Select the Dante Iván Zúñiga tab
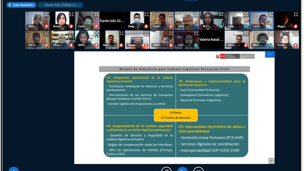 [x=60, y=5]
